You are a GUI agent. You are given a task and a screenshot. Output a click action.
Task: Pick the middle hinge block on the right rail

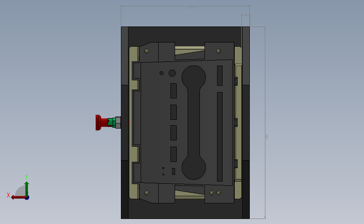(x=236, y=122)
